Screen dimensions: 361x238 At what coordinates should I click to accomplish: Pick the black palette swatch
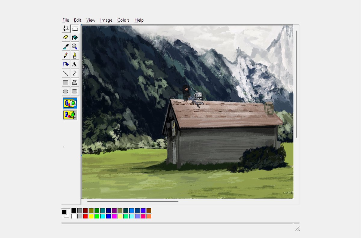coord(74,210)
